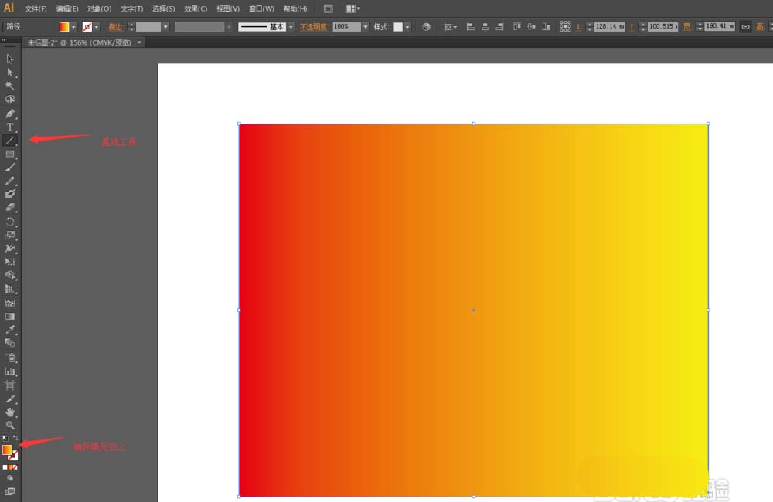Select the Slice tool
The width and height of the screenshot is (773, 502).
pos(10,399)
